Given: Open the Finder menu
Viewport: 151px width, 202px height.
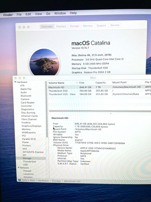Looking at the screenshot, I should (8, 15).
